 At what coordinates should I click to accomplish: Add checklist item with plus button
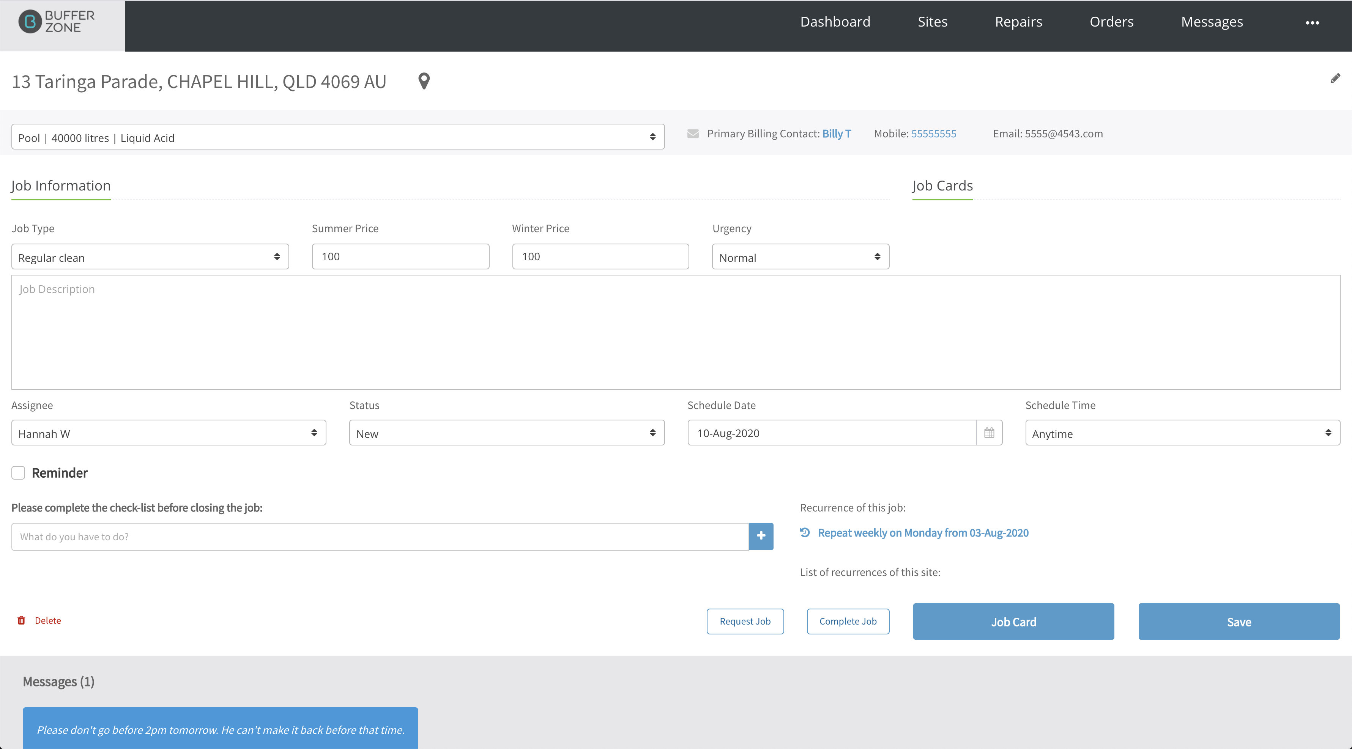(761, 536)
